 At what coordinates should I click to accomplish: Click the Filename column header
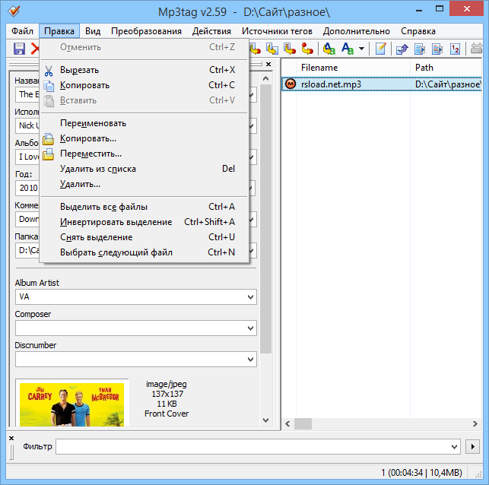pyautogui.click(x=353, y=68)
